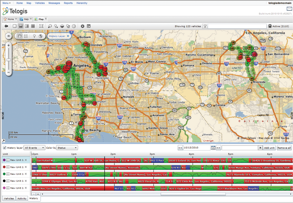
Task: Click the vehicle filter funnel icon
Action: 205,26
